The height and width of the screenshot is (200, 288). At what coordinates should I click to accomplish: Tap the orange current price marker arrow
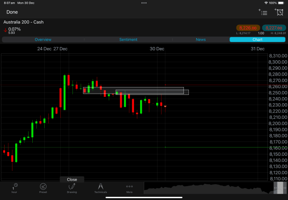click(x=165, y=106)
